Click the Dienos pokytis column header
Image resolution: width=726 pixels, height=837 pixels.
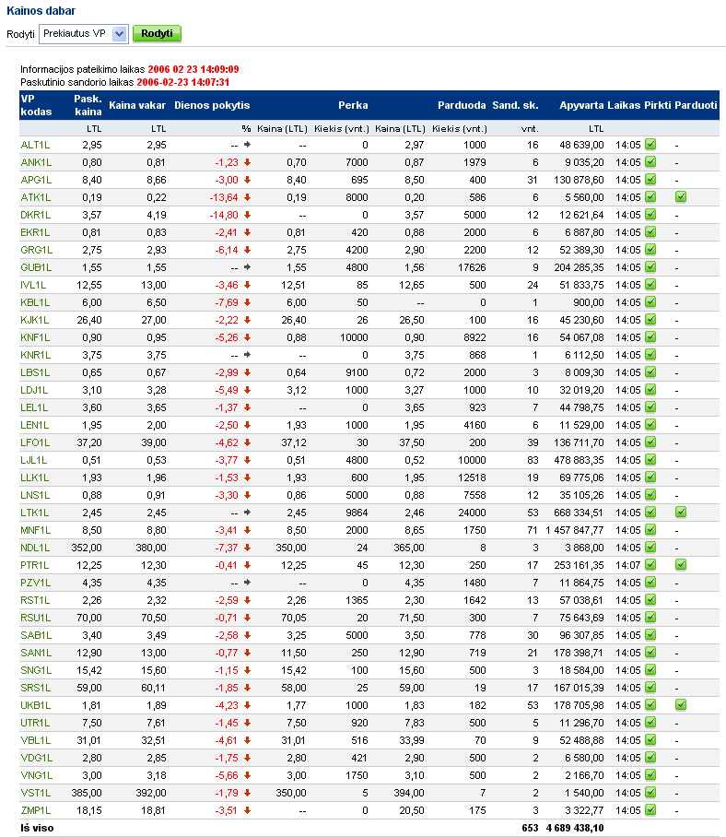click(x=212, y=105)
